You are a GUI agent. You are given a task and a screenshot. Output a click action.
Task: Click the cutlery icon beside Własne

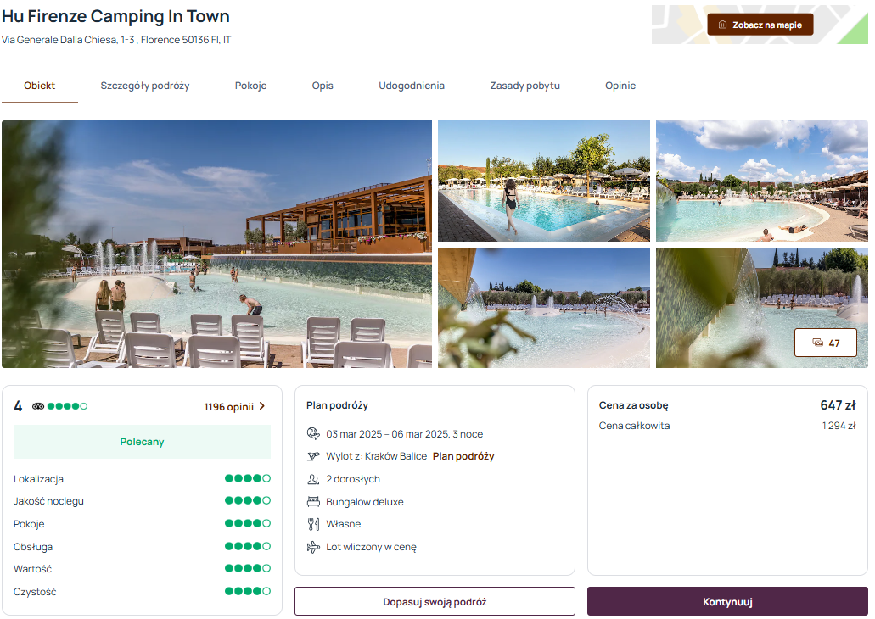[x=313, y=524]
